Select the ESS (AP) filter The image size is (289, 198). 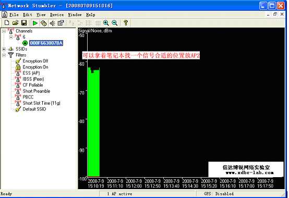coord(31,73)
